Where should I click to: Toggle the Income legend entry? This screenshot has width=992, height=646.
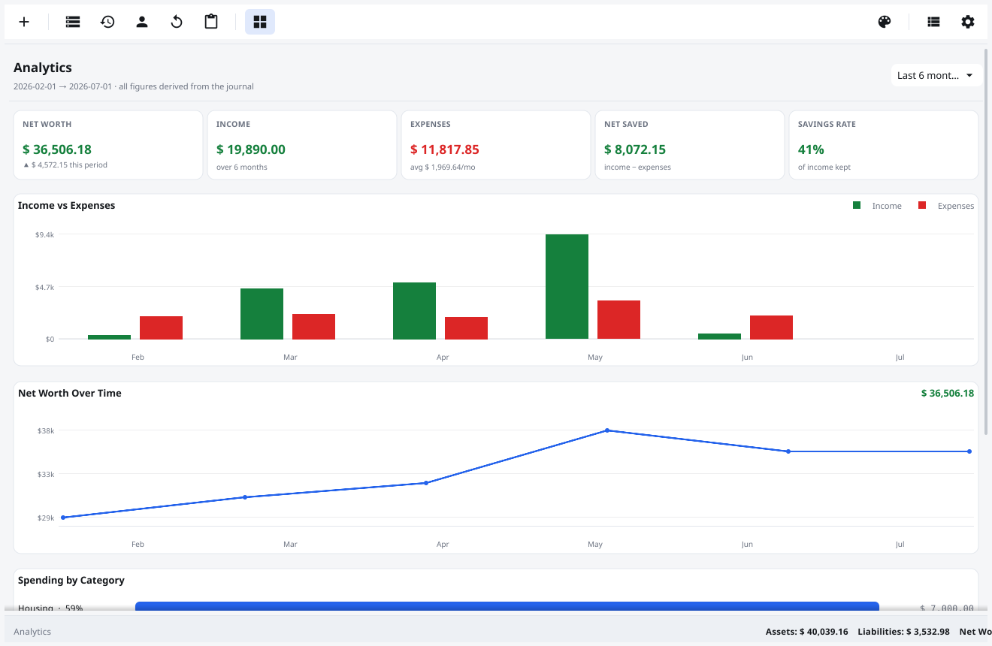click(x=878, y=206)
